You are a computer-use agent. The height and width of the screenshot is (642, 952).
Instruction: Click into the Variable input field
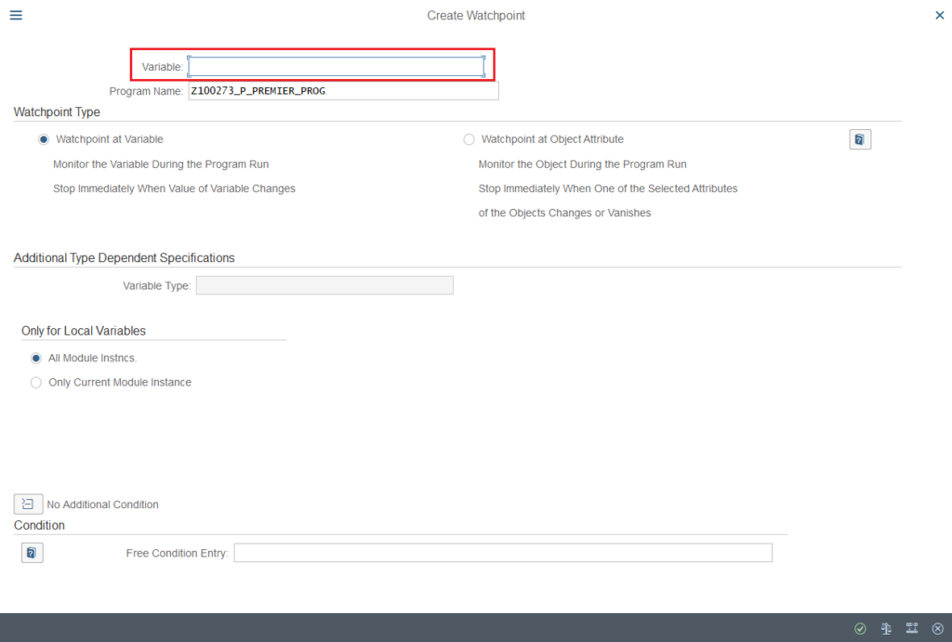point(337,67)
